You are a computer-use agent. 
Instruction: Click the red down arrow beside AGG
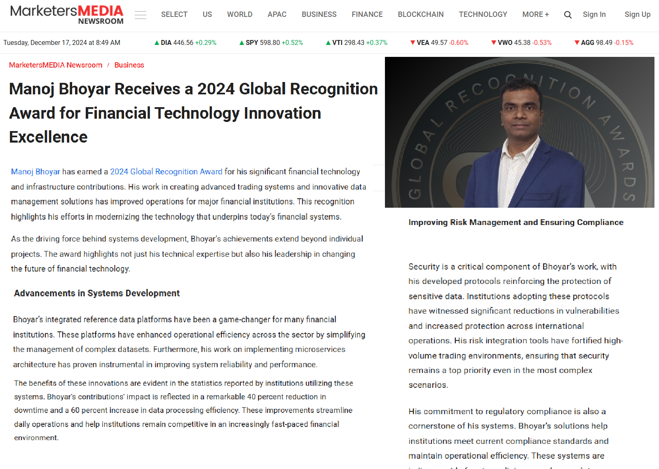577,43
